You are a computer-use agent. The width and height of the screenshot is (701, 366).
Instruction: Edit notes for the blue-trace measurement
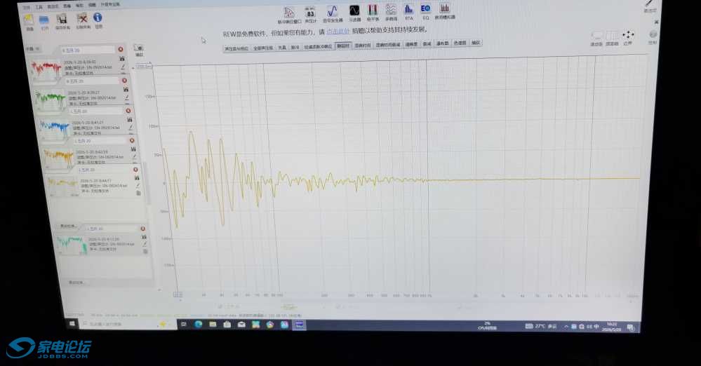[x=131, y=127]
